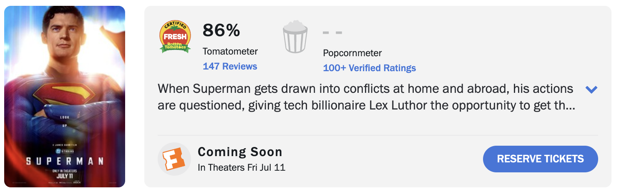The width and height of the screenshot is (619, 194).
Task: Expand the synopsis with the blue chevron
Action: coord(591,90)
